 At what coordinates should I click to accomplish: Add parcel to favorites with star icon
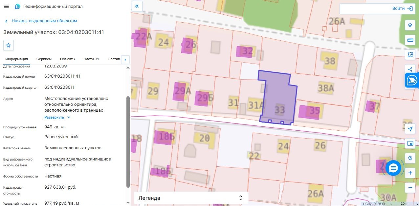[x=9, y=45]
